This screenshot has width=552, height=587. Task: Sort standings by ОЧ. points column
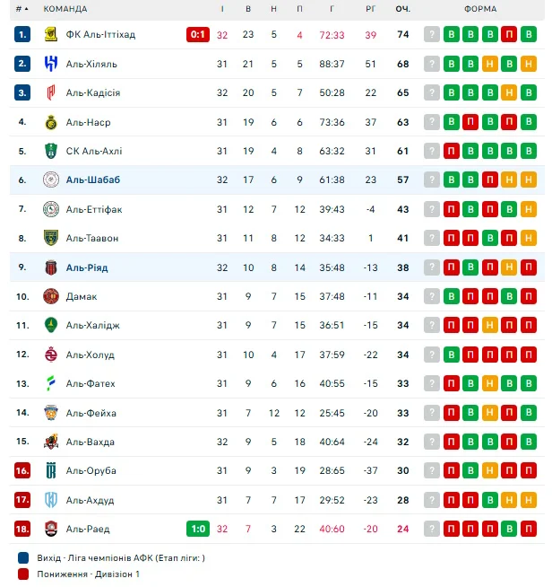[402, 9]
